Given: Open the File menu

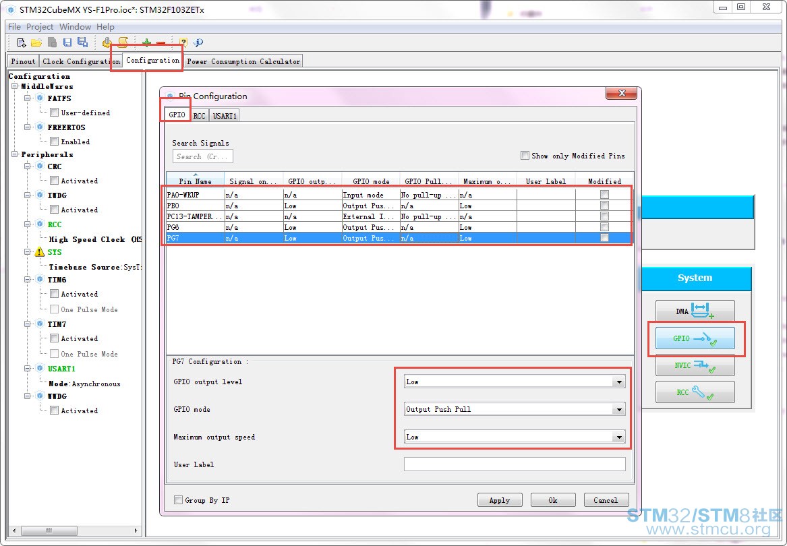Looking at the screenshot, I should click(x=14, y=26).
